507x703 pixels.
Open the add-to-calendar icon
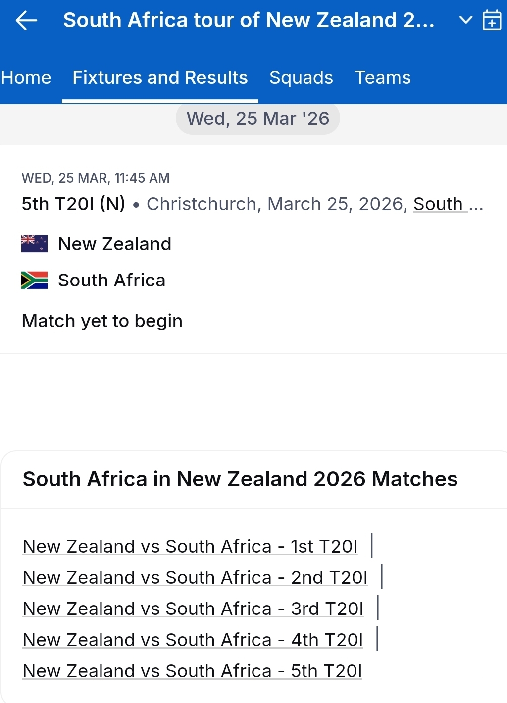click(x=492, y=20)
